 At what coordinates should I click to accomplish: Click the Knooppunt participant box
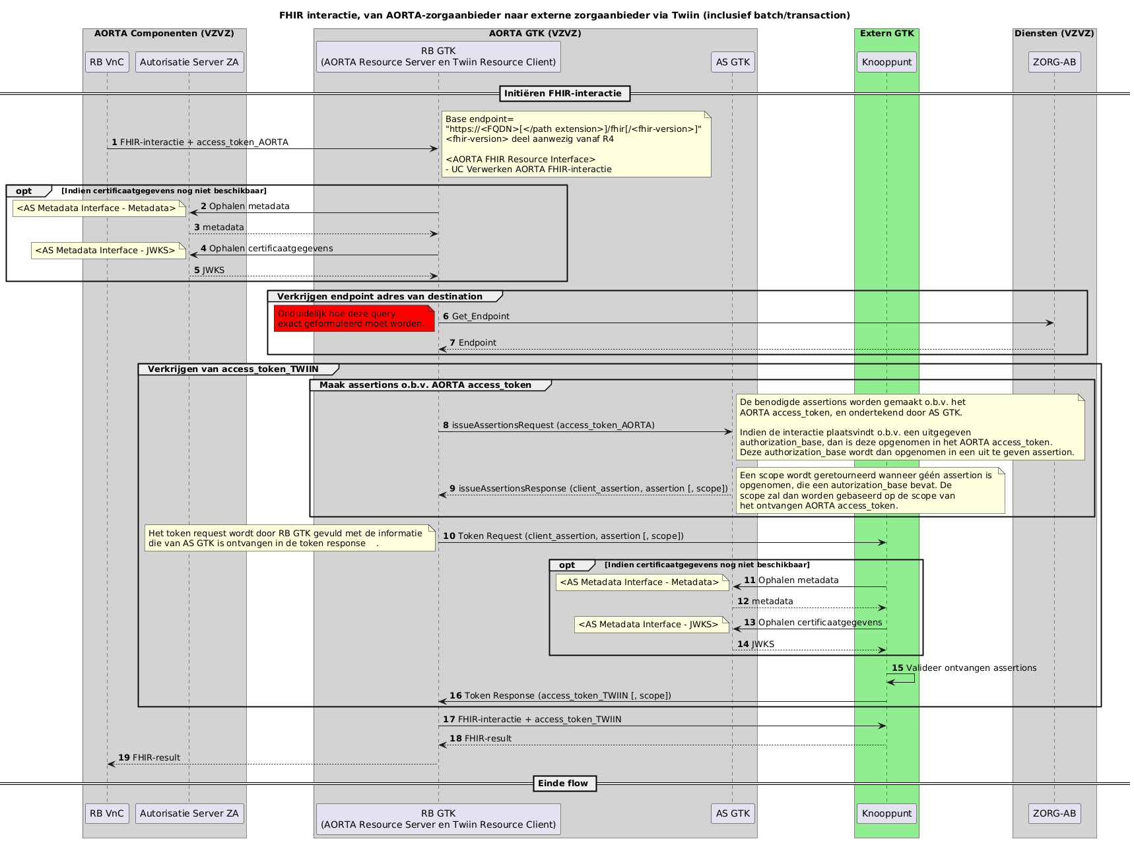(886, 62)
